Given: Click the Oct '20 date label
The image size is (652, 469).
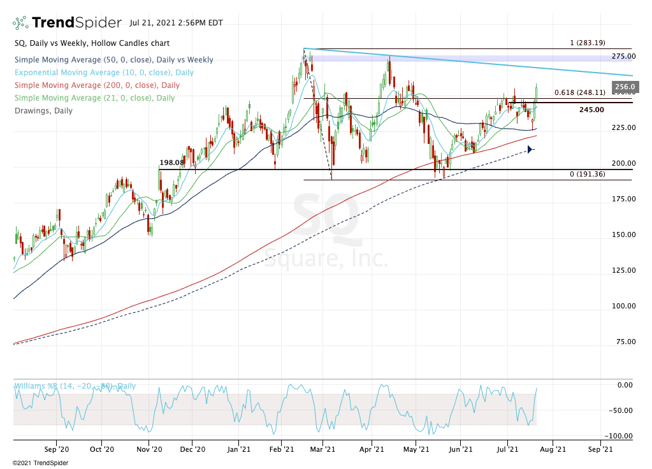Looking at the screenshot, I should (x=102, y=449).
